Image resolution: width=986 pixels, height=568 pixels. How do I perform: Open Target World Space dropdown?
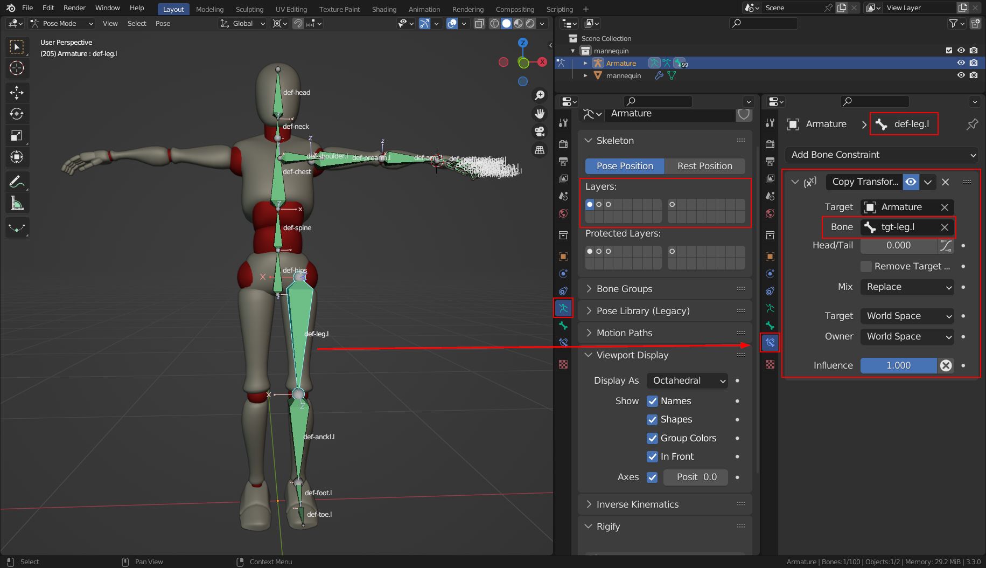pos(907,316)
